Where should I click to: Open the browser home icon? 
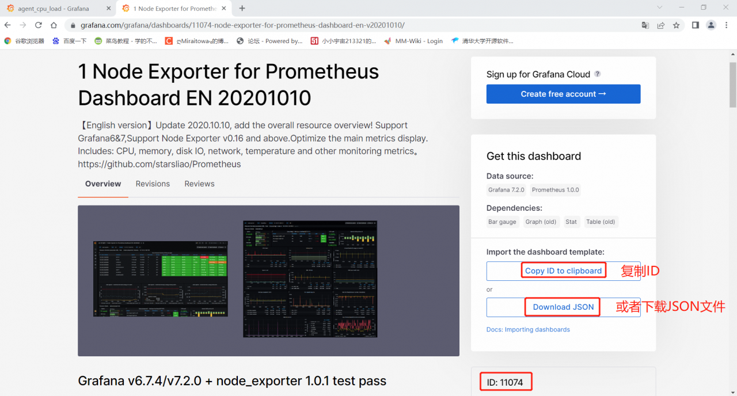point(54,25)
